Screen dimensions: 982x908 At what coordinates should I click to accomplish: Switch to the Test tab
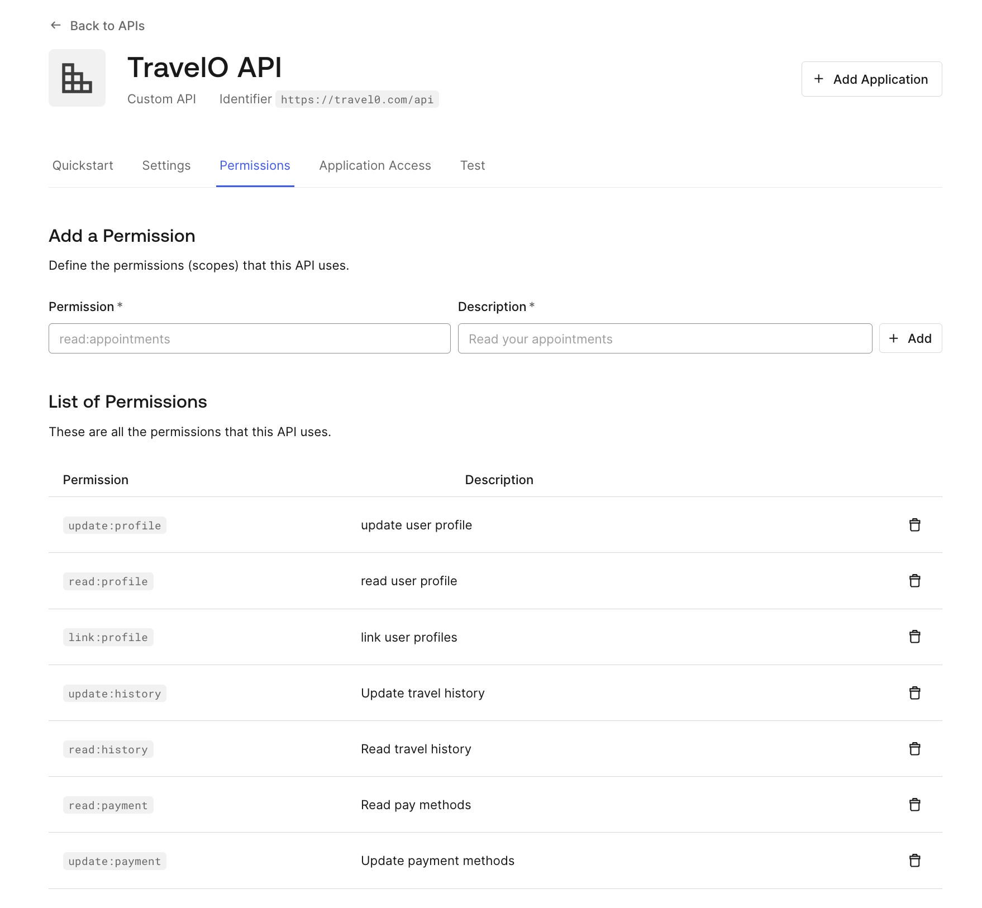tap(473, 165)
